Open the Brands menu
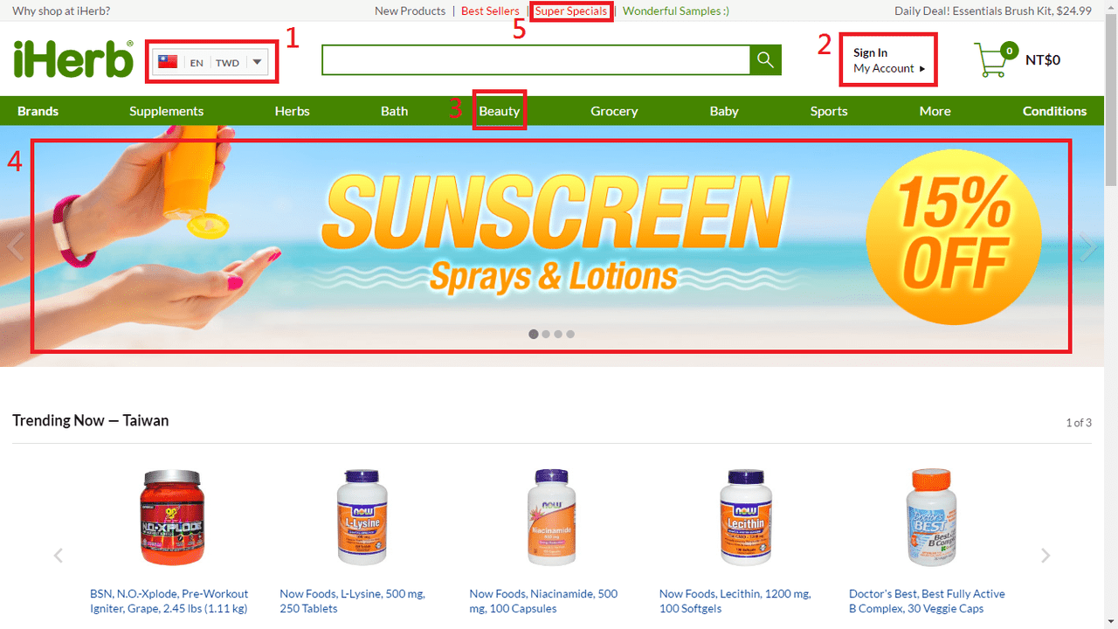 pos(38,111)
